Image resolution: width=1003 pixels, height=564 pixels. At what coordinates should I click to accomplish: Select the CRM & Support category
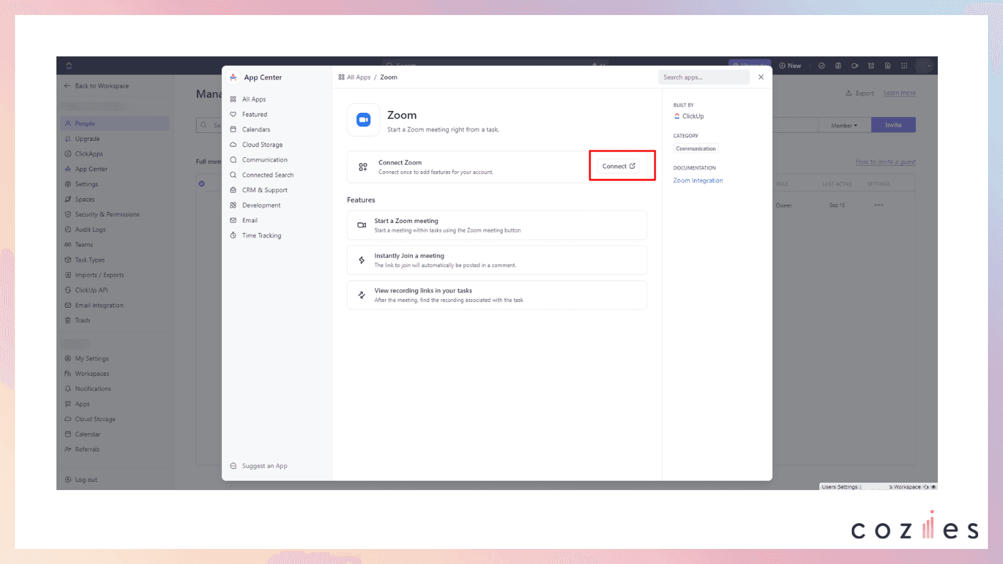tap(264, 190)
